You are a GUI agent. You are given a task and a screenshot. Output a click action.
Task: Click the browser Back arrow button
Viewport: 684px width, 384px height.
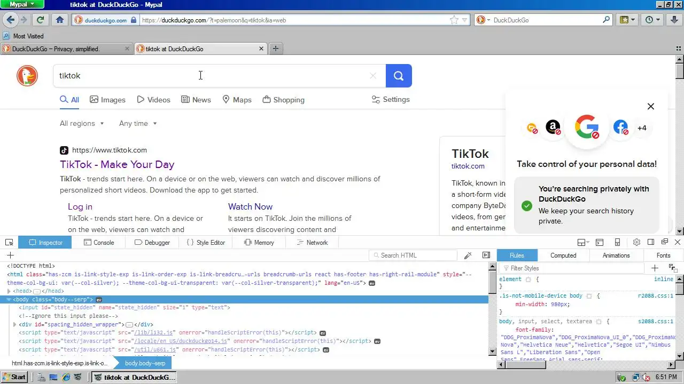[x=10, y=20]
